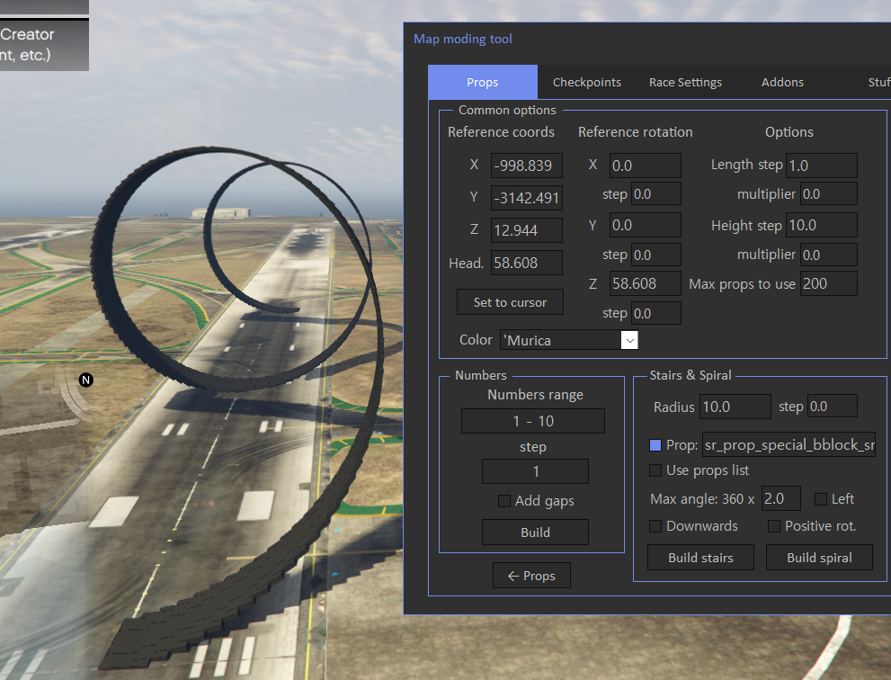Click the Height step field
This screenshot has height=680, width=891.
822,225
